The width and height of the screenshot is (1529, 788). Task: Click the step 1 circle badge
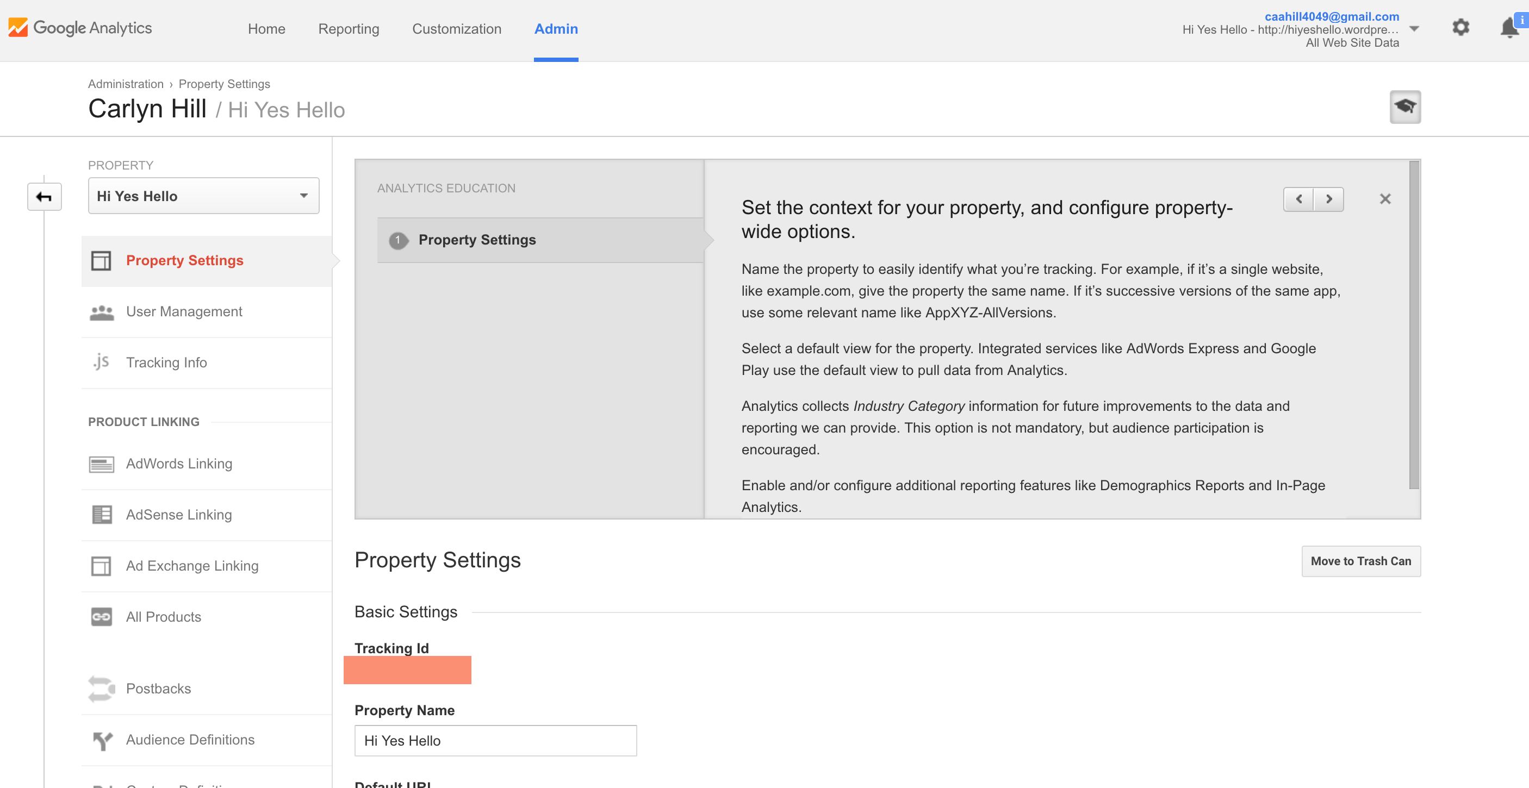click(397, 240)
